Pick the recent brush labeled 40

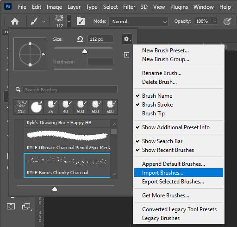pos(65,107)
